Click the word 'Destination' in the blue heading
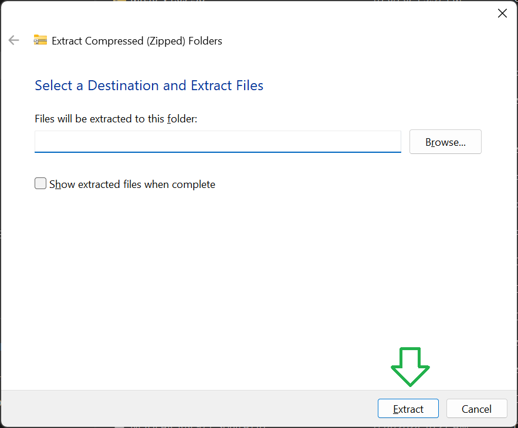 (x=123, y=85)
